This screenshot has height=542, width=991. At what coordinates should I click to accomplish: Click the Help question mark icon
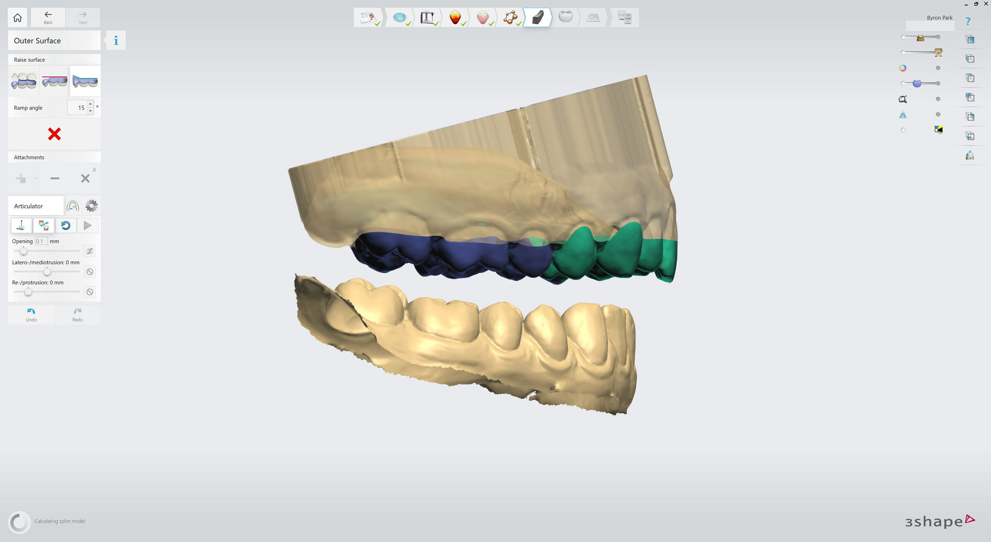[968, 21]
